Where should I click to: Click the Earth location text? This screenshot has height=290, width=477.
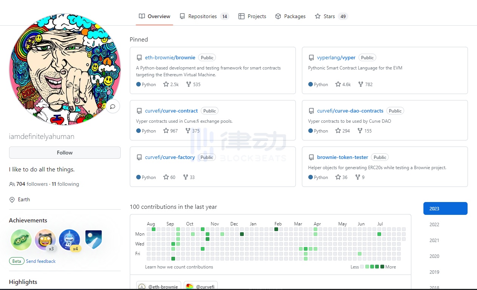coord(24,199)
